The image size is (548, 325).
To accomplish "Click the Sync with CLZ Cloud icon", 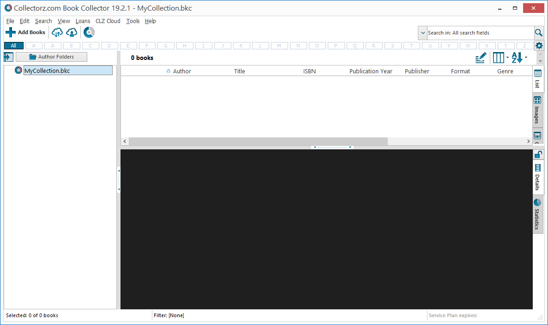I will [57, 32].
